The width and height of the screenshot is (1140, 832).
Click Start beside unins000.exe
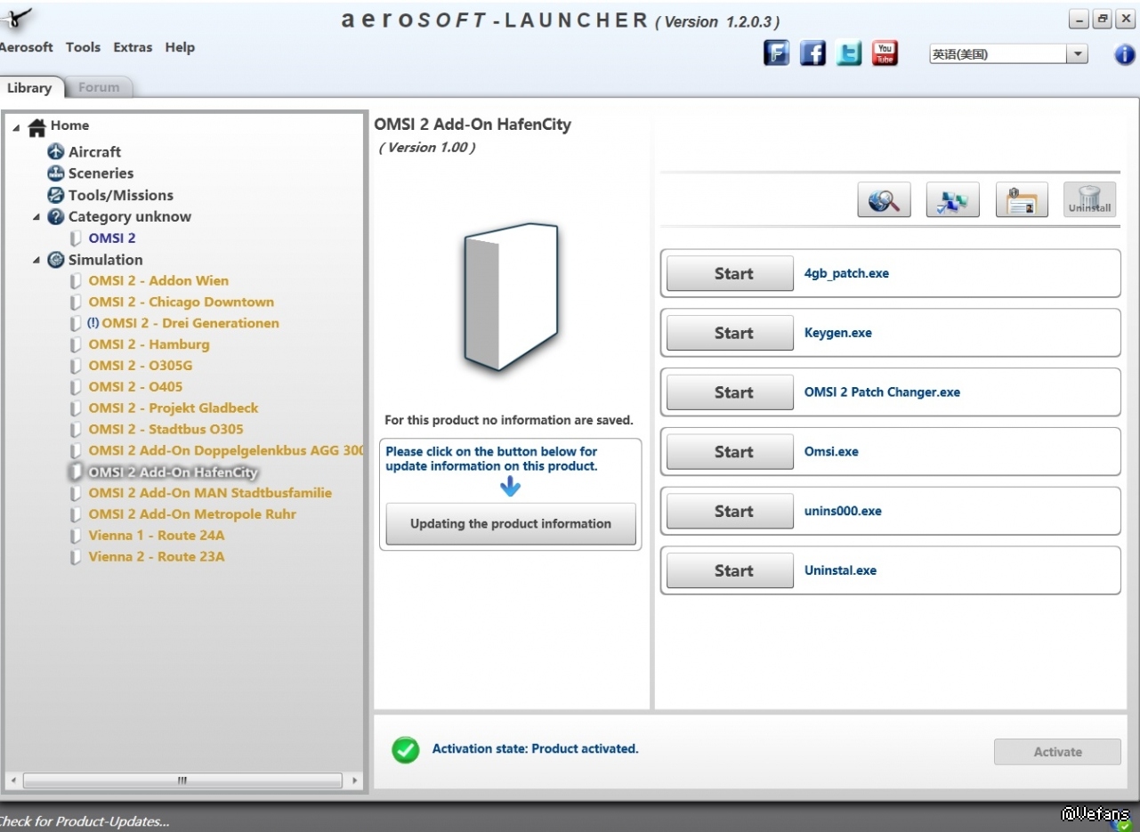coord(730,512)
